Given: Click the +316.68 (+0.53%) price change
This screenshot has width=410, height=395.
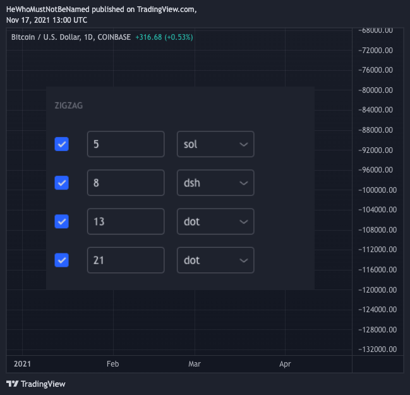Looking at the screenshot, I should point(164,37).
